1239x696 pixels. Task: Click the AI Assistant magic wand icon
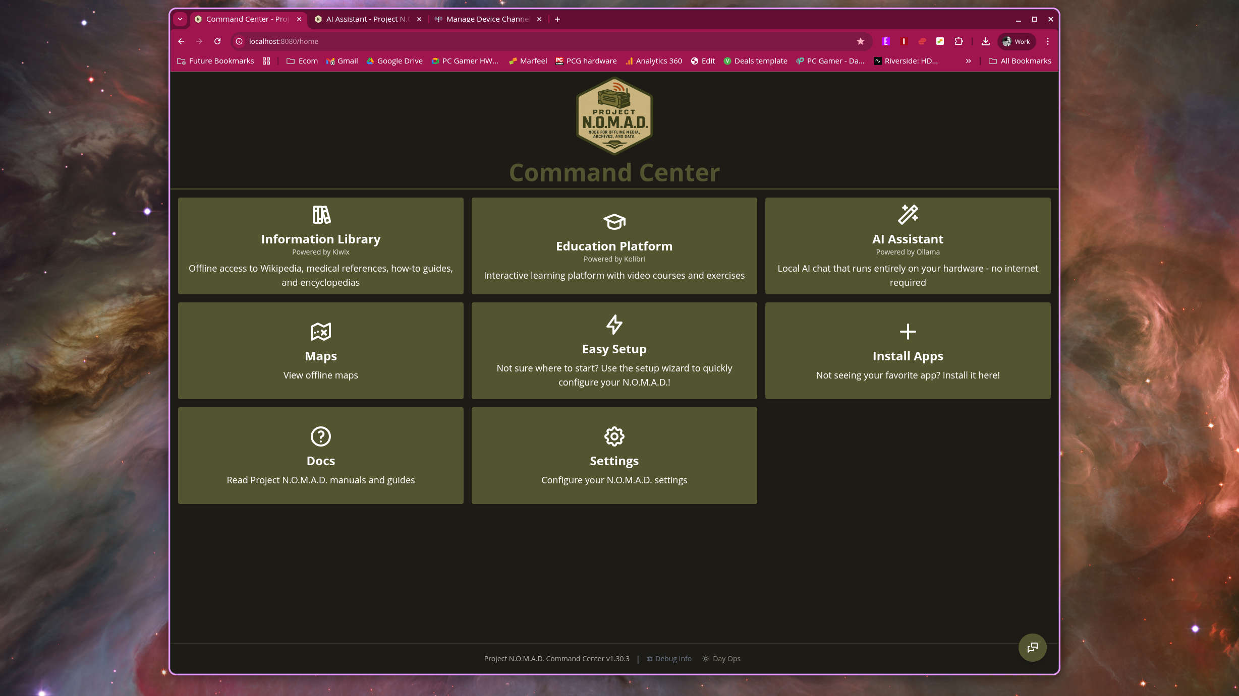click(908, 215)
